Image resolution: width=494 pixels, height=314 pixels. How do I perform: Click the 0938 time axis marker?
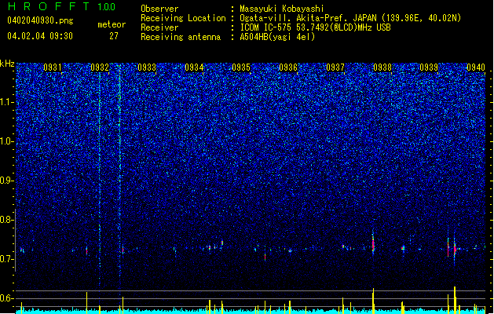coord(382,68)
